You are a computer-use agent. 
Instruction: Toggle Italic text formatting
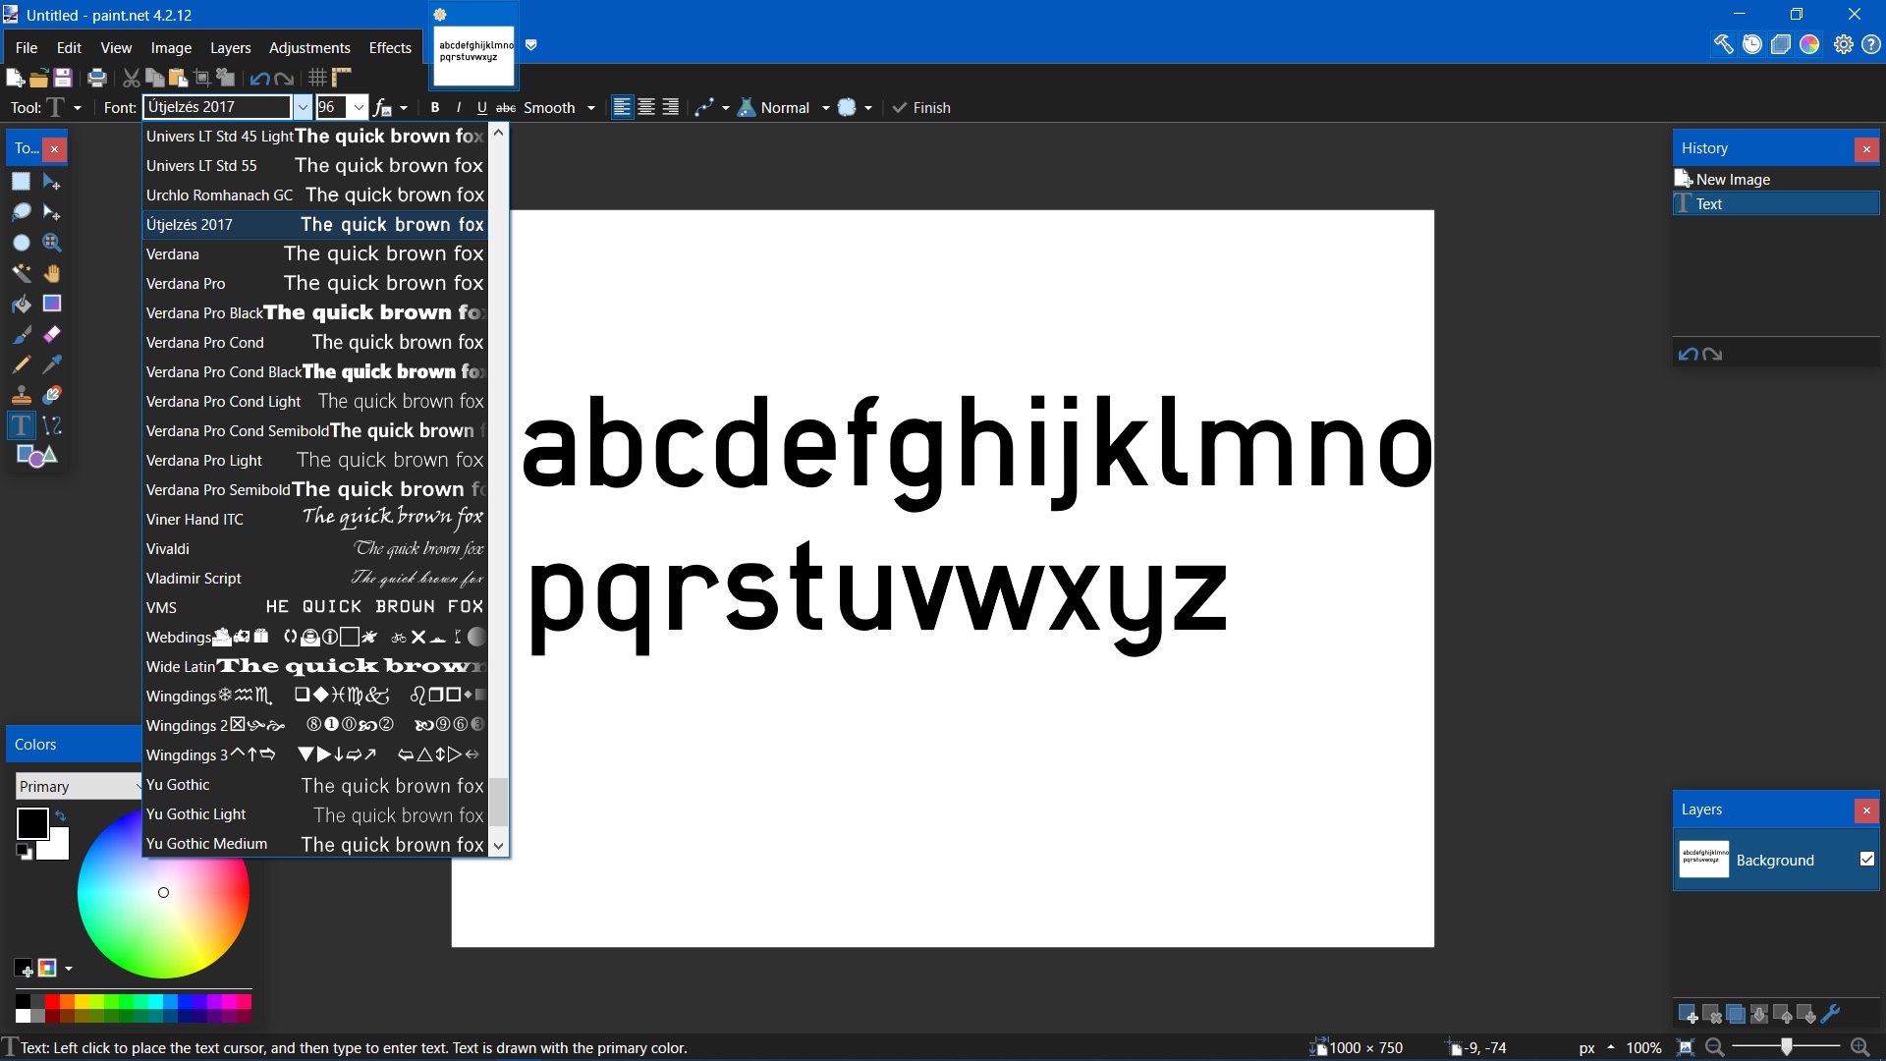tap(459, 108)
